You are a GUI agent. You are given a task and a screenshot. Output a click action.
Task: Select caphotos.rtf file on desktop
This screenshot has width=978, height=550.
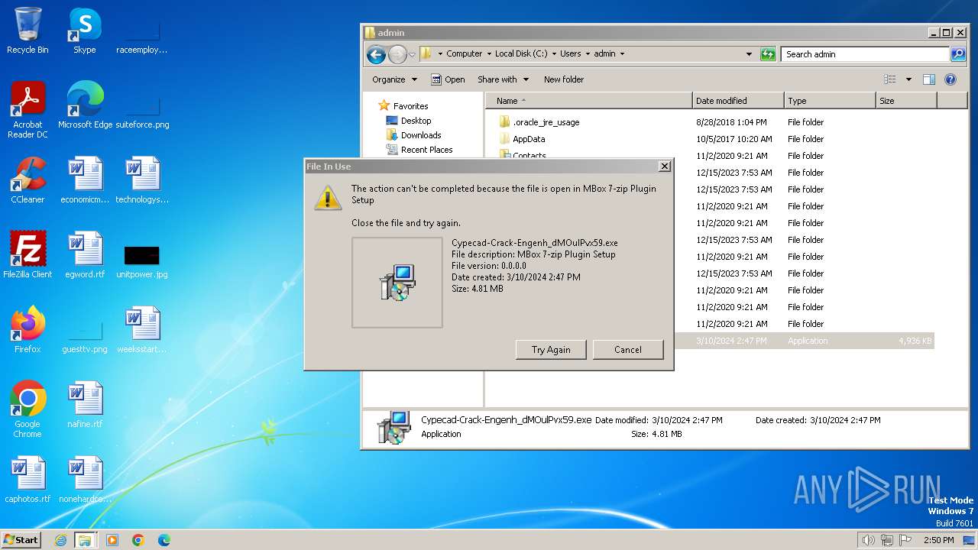(28, 480)
